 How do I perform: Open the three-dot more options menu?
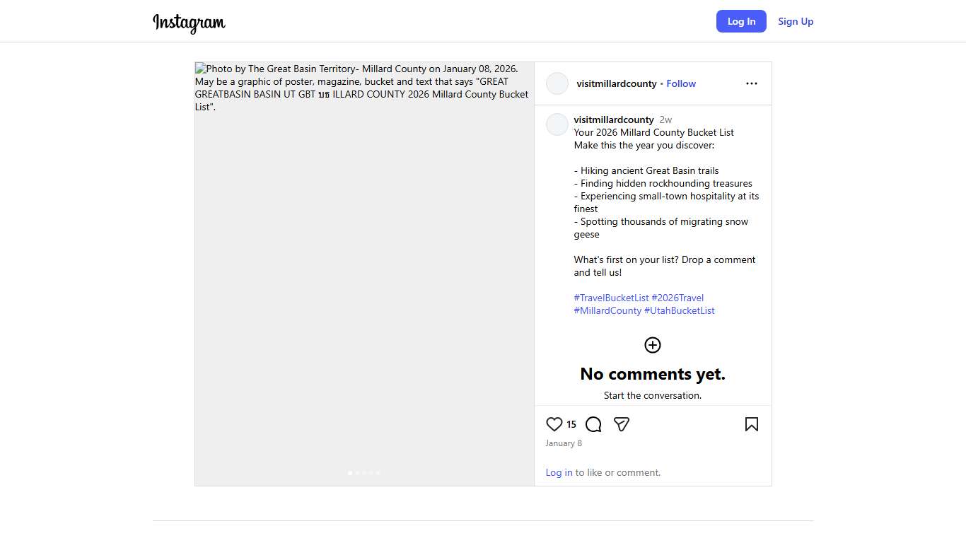(751, 83)
